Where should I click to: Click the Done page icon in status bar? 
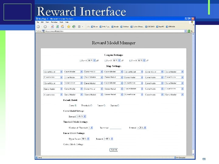tap(37, 158)
